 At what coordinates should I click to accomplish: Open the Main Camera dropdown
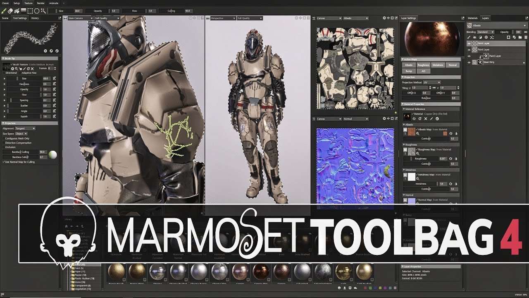tap(80, 18)
